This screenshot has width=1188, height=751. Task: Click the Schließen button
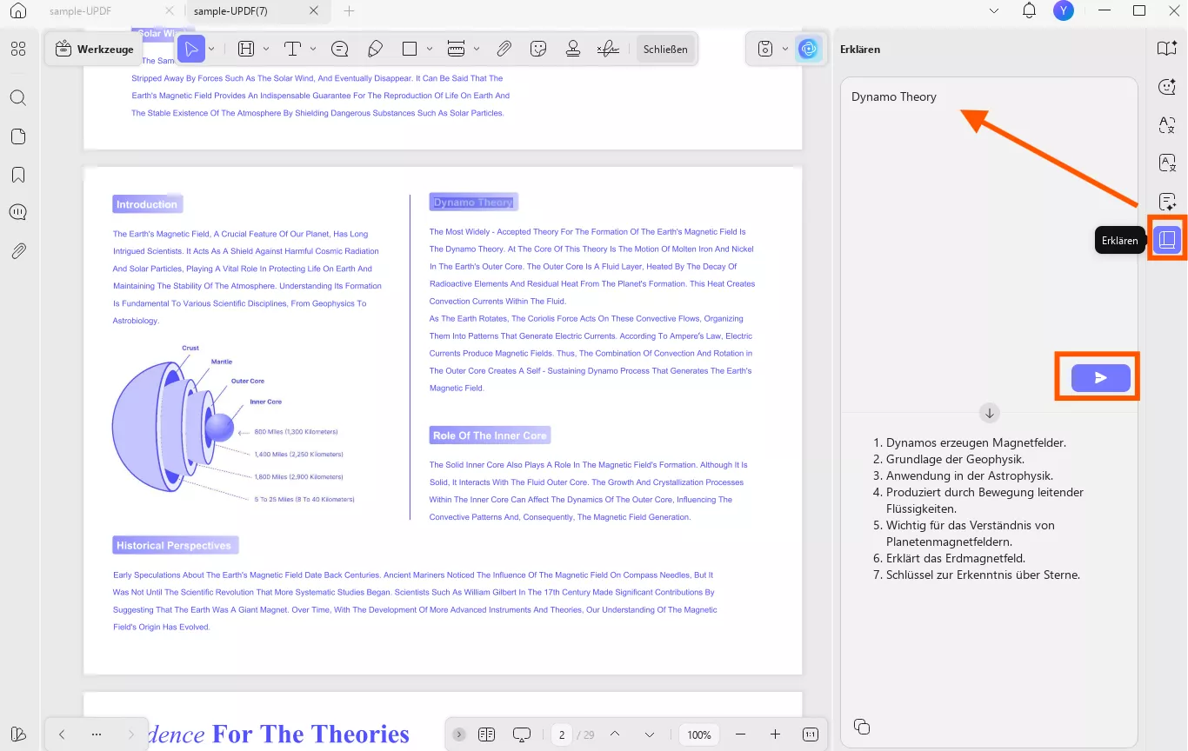click(665, 50)
